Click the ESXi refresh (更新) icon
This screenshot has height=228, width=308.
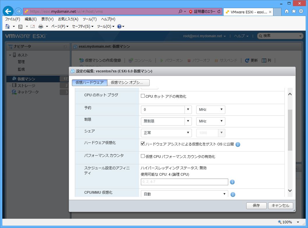[247, 60]
